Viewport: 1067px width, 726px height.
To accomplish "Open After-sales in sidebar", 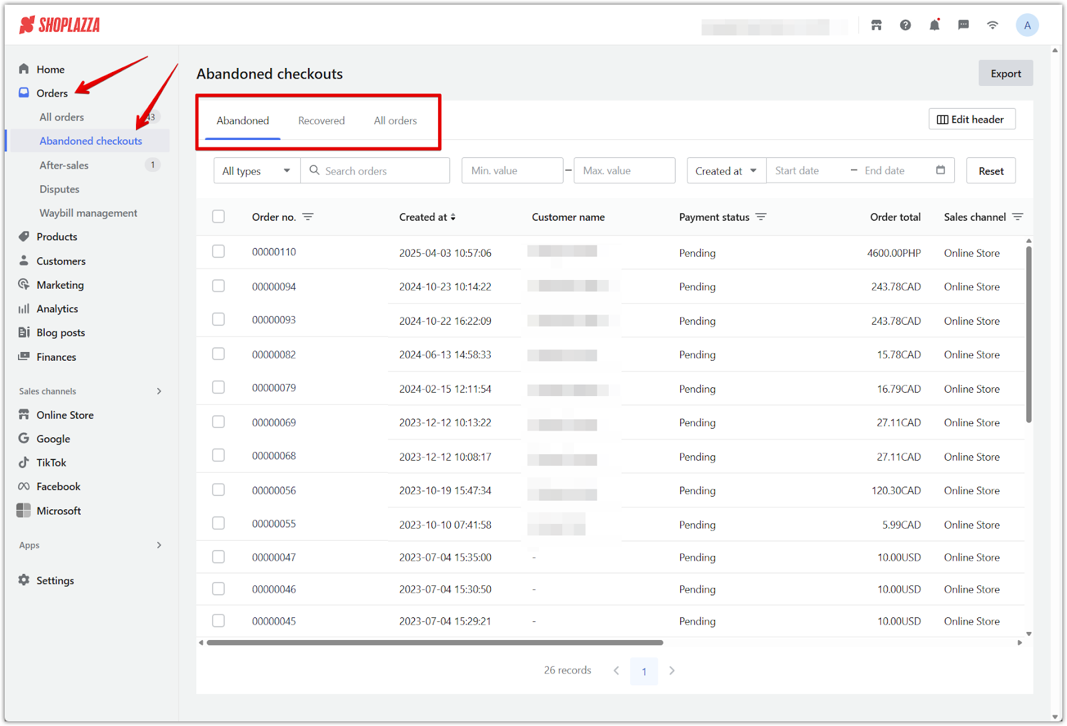I will 64,165.
